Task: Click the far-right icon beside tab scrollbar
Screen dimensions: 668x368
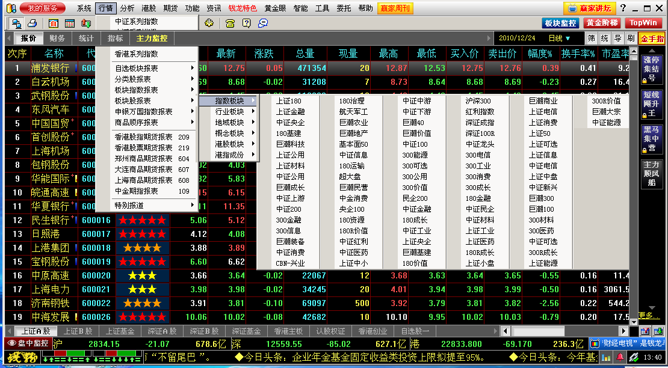Action: (x=658, y=331)
